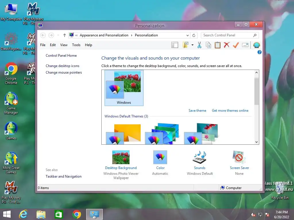
Task: Open the Recycle Bin
Action: (x=280, y=191)
